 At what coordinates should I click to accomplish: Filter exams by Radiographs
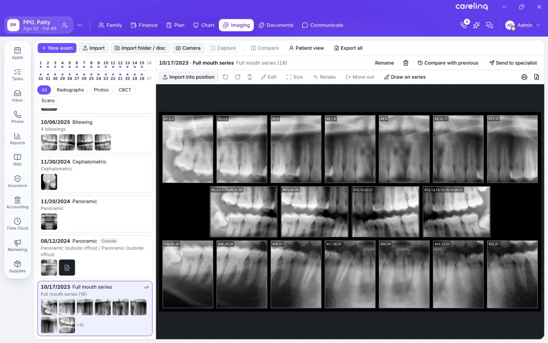[x=70, y=90]
